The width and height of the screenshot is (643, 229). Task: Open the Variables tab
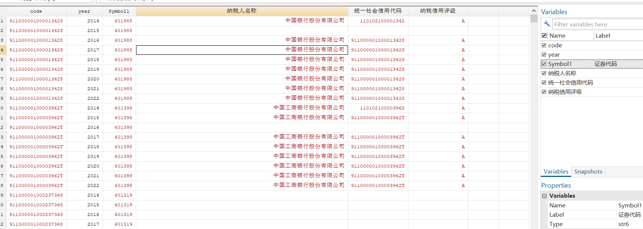[556, 172]
